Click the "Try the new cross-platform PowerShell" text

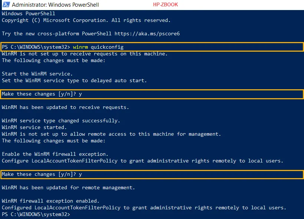[56, 33]
